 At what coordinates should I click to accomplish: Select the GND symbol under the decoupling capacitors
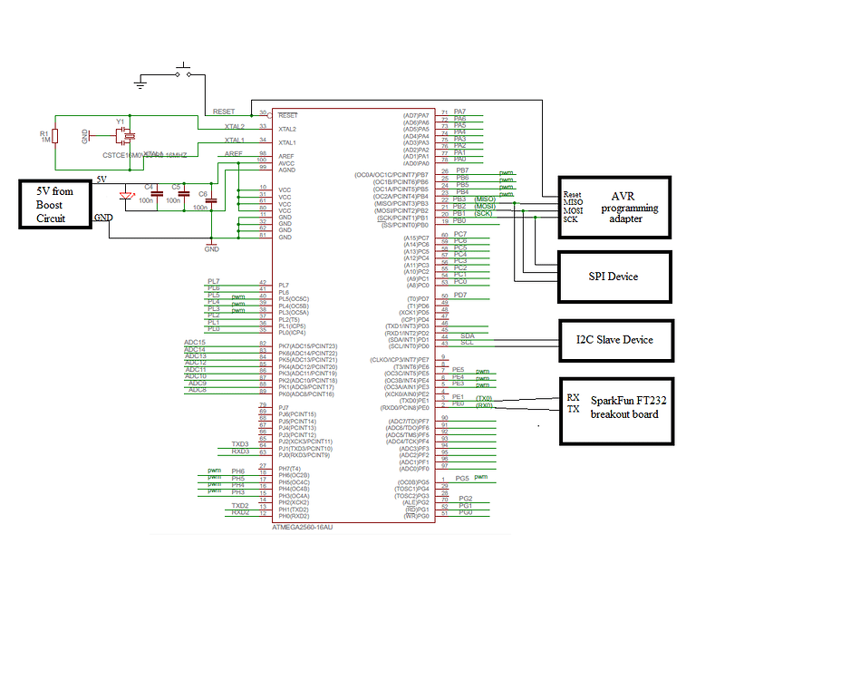(211, 246)
